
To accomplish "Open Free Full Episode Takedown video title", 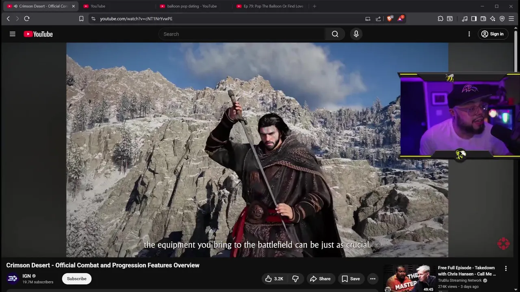I will (x=467, y=271).
